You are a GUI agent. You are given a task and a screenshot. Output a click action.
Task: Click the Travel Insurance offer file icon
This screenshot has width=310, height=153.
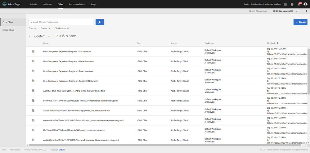pyautogui.click(x=33, y=71)
